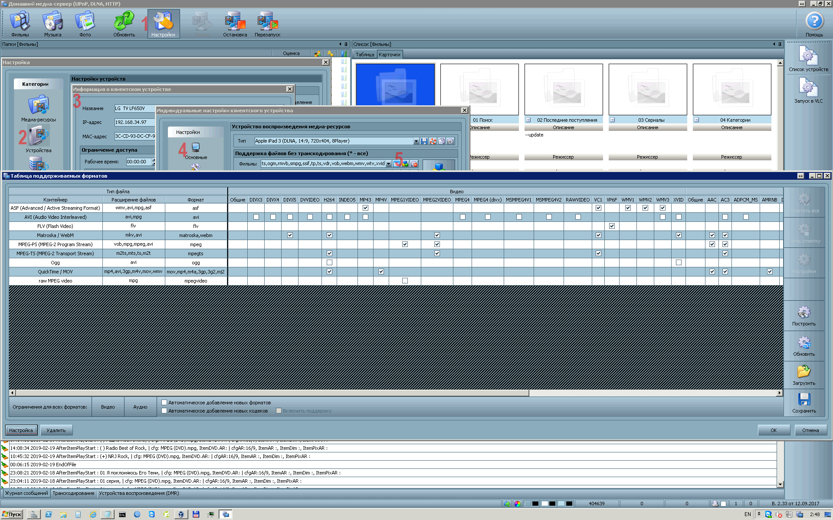Enable Автоматическое добавление новых форматов checkbox
The height and width of the screenshot is (520, 833).
[164, 403]
